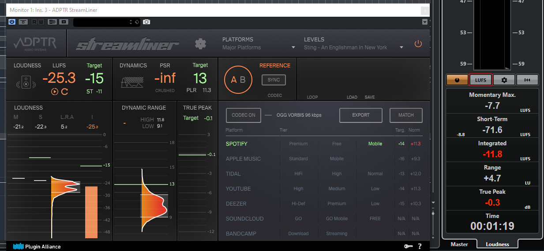
Task: Click the StreamLiner logo
Action: click(128, 44)
